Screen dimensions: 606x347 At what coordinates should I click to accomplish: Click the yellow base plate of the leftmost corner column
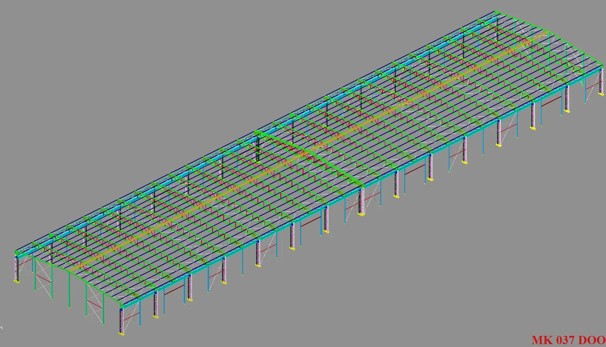16,282
